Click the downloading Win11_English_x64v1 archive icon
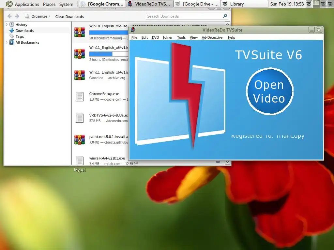 point(80,54)
